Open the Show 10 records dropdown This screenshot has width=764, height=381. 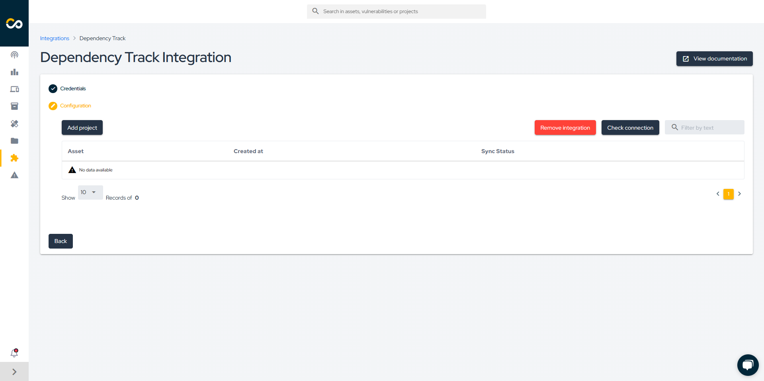90,192
